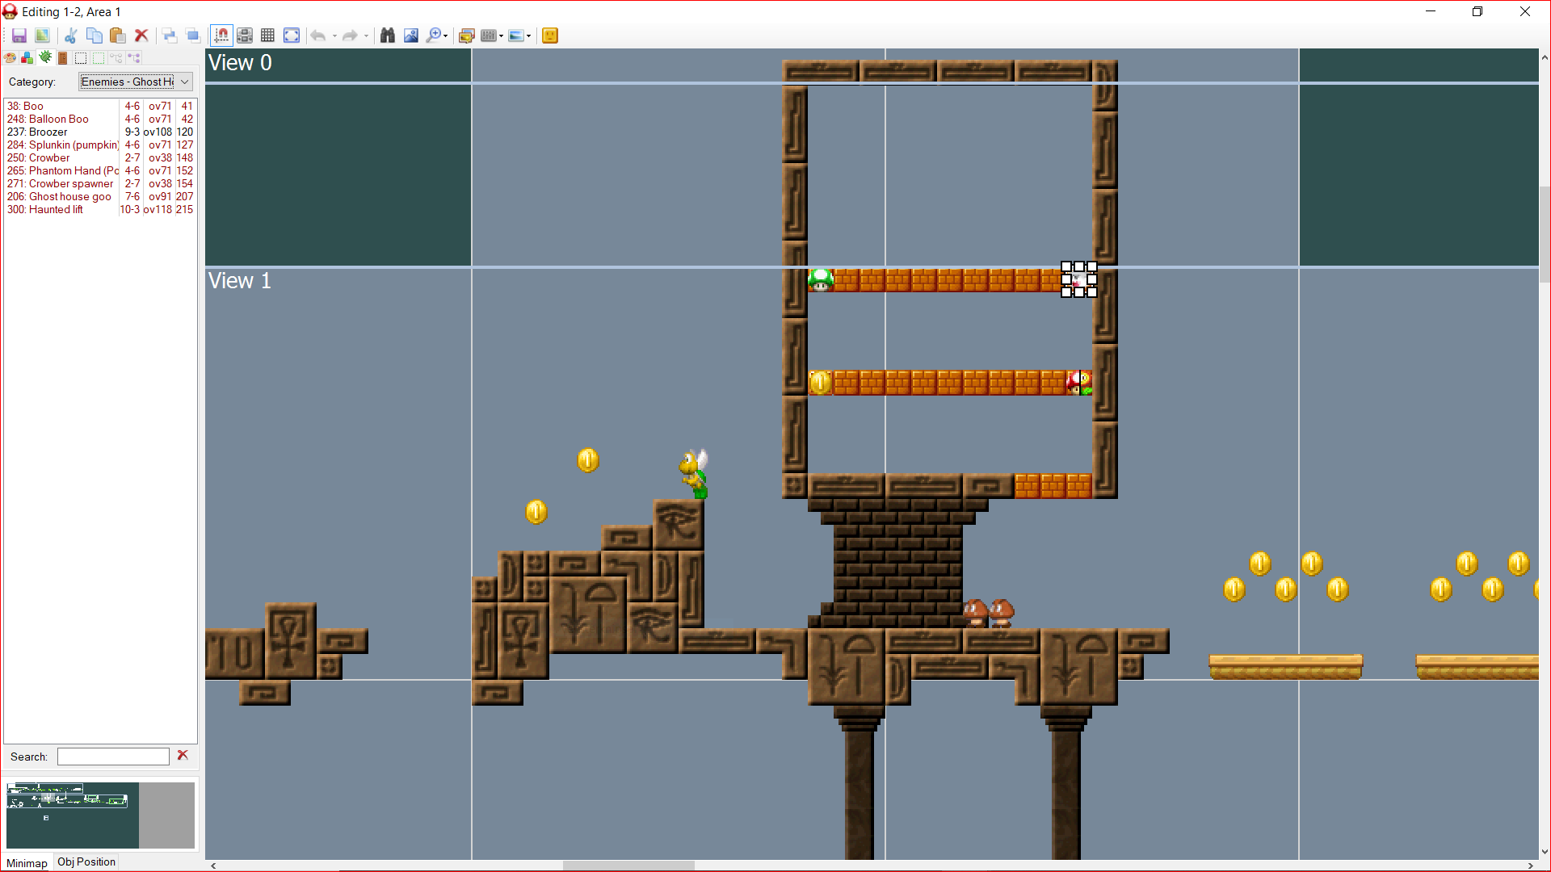Screen dimensions: 1551x872
Task: Click the level configuration icon next to Save
Action: (42, 36)
